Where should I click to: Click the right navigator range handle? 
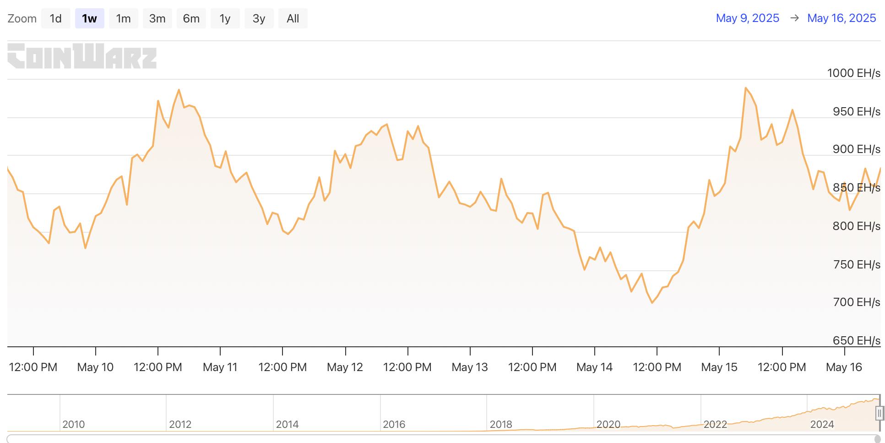pos(879,413)
